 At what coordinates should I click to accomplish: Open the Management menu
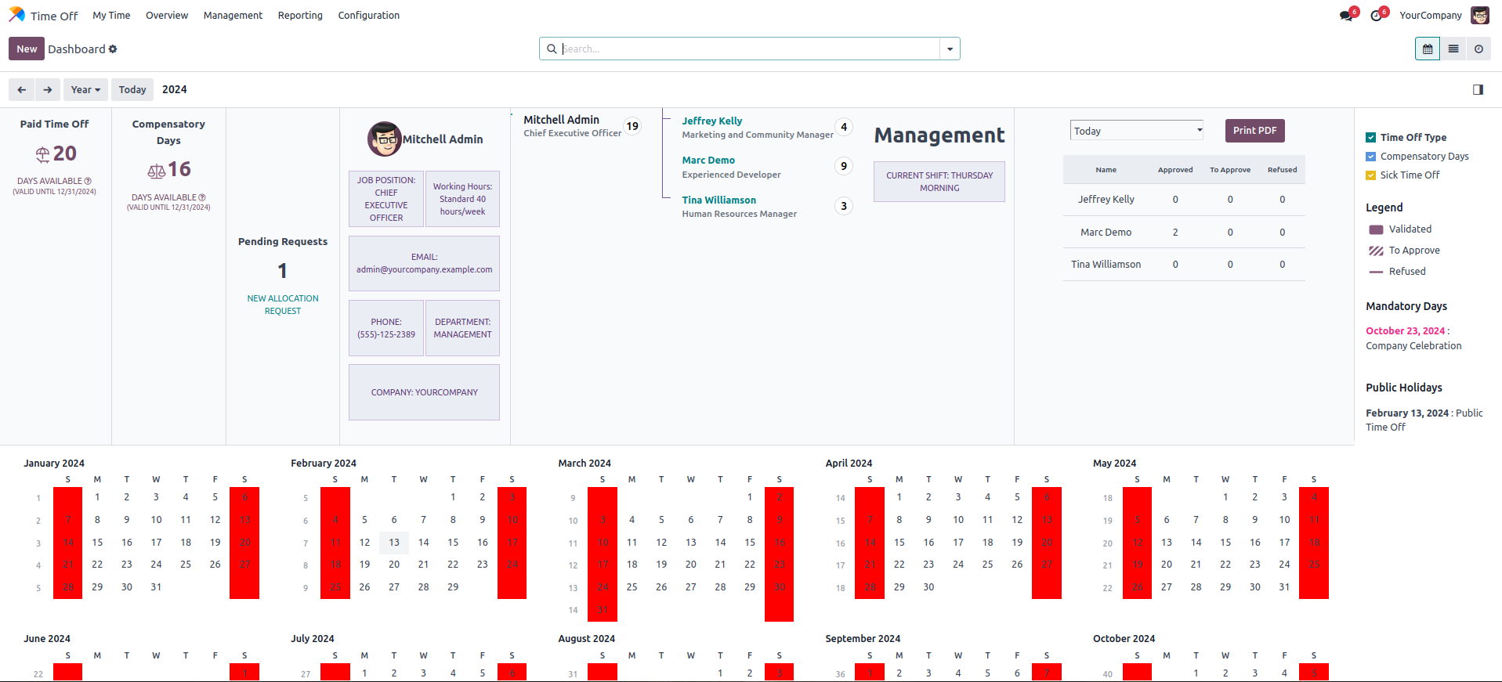tap(233, 16)
